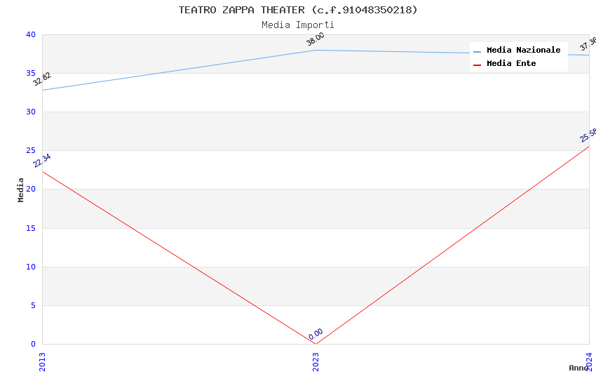Click the 25 y-axis tick label
The width and height of the screenshot is (596, 386).
coord(31,151)
